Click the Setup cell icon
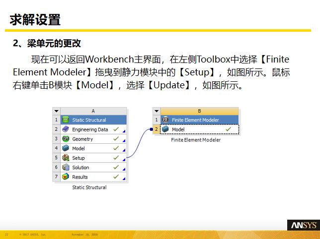 pos(66,158)
